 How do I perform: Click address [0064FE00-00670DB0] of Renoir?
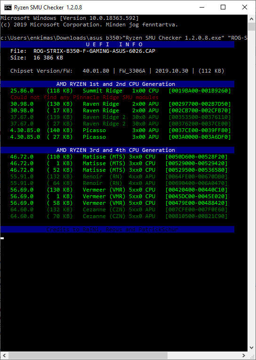coord(196,176)
